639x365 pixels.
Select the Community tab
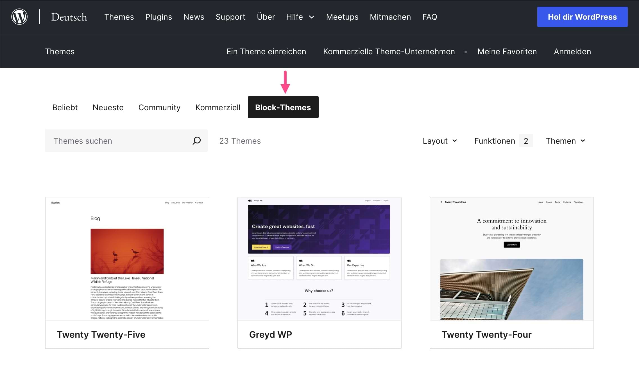coord(159,107)
